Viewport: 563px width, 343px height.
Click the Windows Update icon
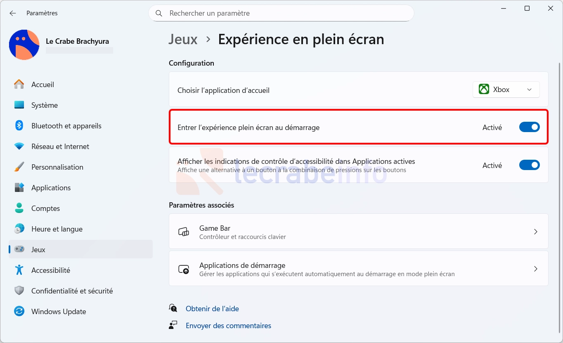click(x=19, y=311)
